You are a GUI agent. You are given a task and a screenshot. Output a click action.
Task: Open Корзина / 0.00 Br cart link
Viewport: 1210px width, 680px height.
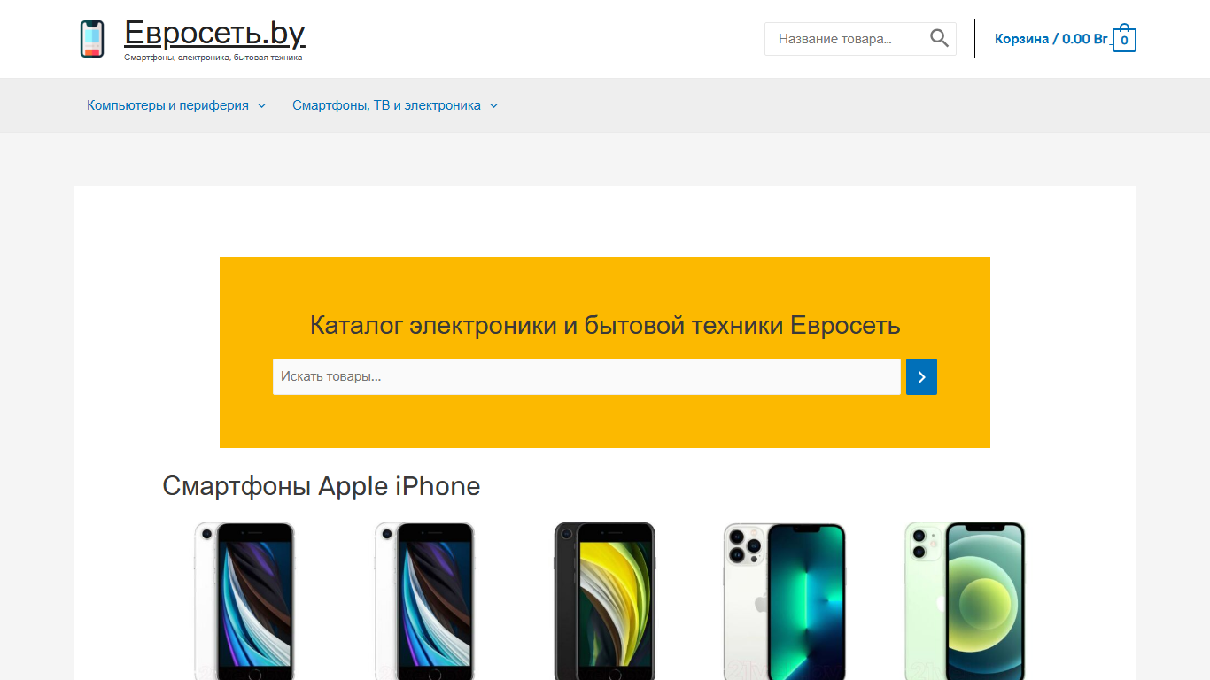pos(1051,39)
